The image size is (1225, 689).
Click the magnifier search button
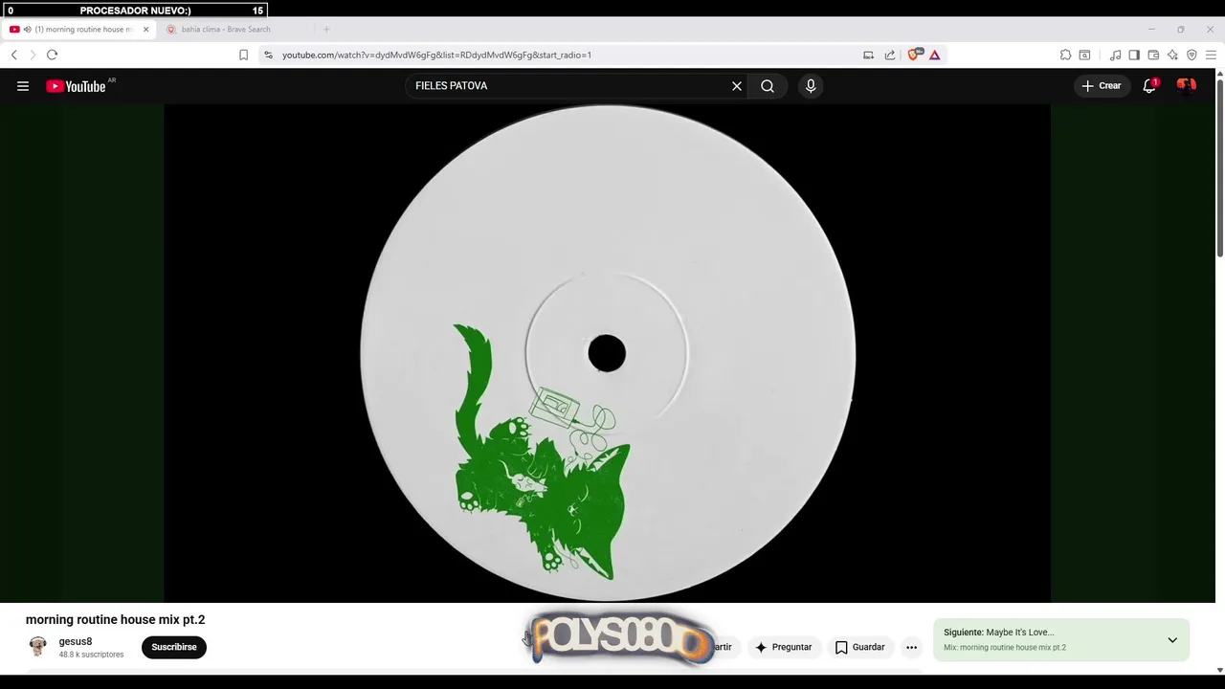coord(768,86)
